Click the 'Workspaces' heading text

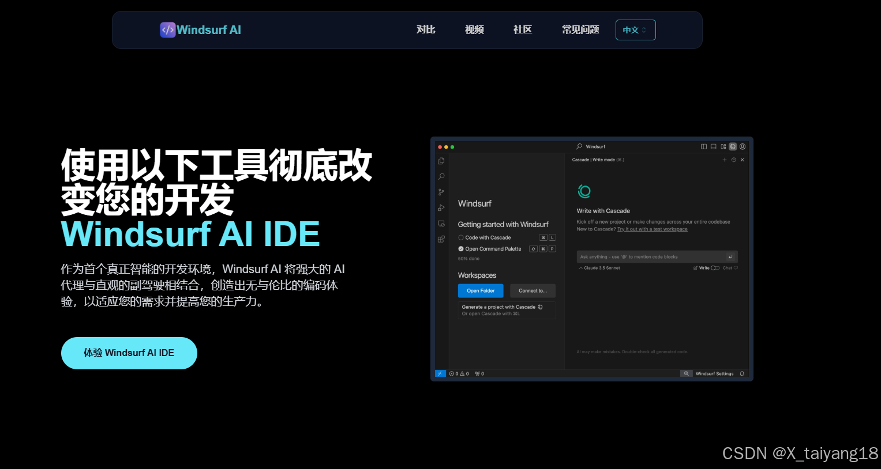coord(477,275)
